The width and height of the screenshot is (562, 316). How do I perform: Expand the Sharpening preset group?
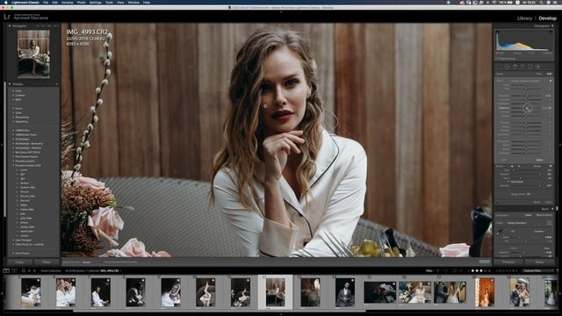coord(13,117)
